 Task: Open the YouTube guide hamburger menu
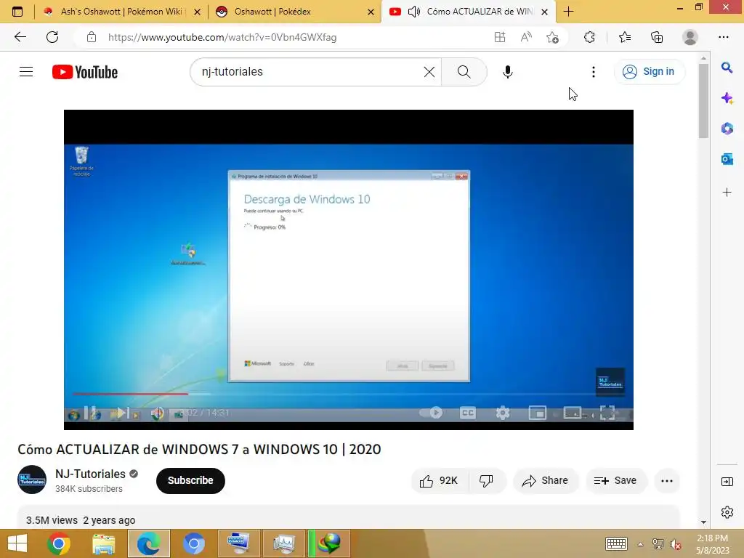(x=26, y=72)
